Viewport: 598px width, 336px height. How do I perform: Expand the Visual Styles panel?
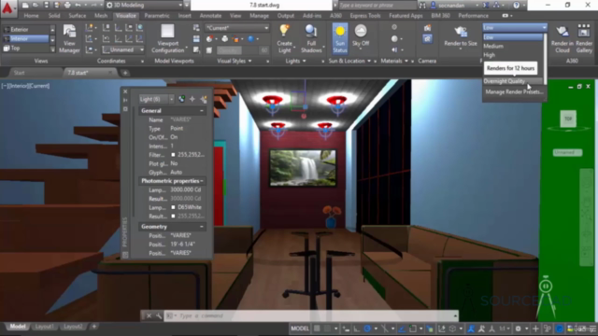pos(235,61)
